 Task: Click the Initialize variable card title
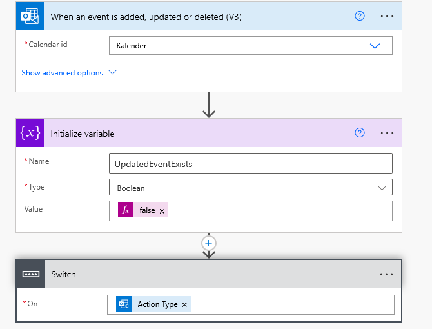click(83, 134)
